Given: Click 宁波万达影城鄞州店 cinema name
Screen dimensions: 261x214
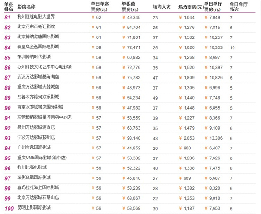Looking at the screenshot, I should click(36, 137).
